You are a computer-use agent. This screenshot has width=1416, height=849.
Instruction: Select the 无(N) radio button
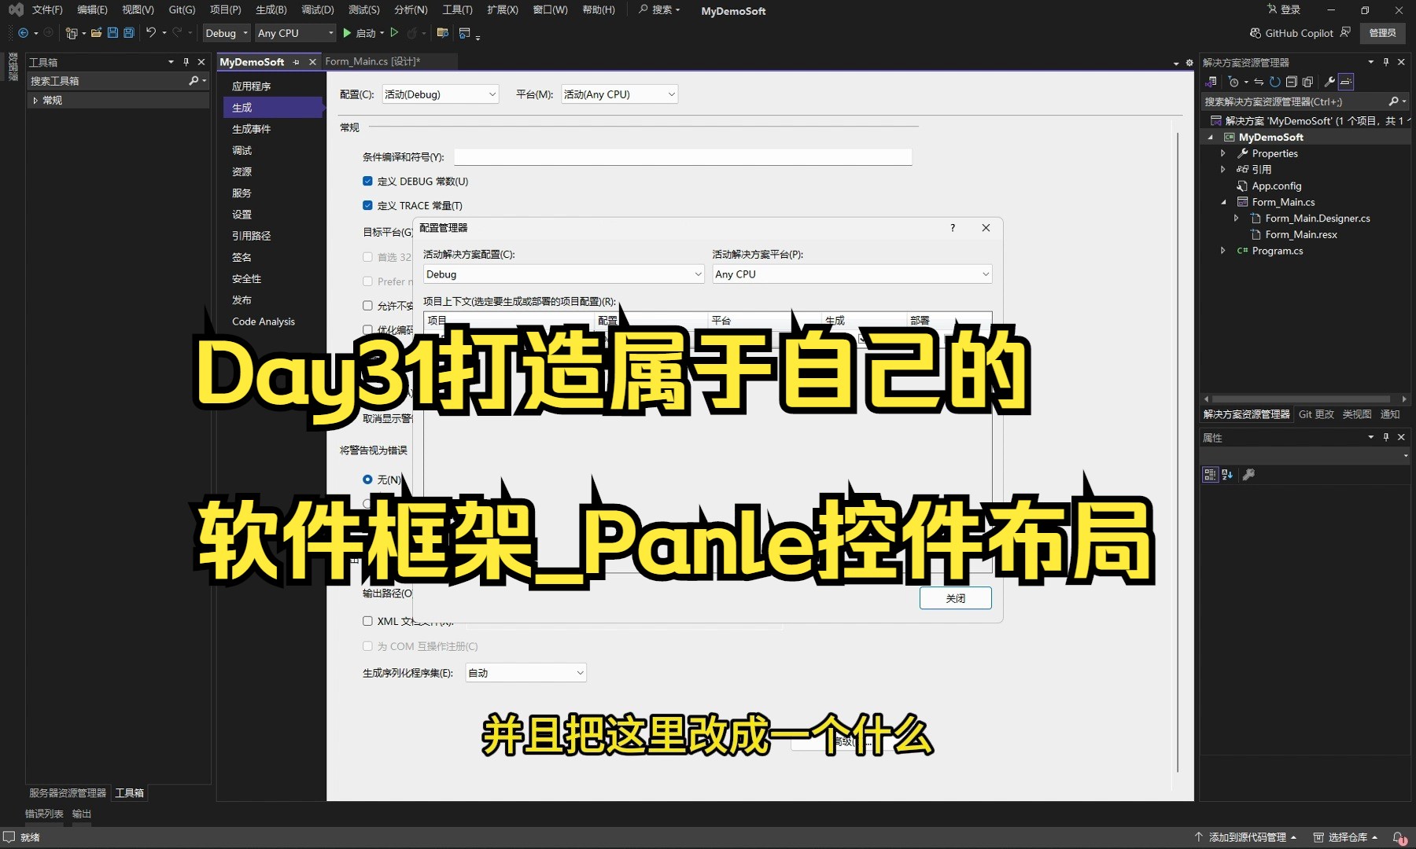click(367, 480)
